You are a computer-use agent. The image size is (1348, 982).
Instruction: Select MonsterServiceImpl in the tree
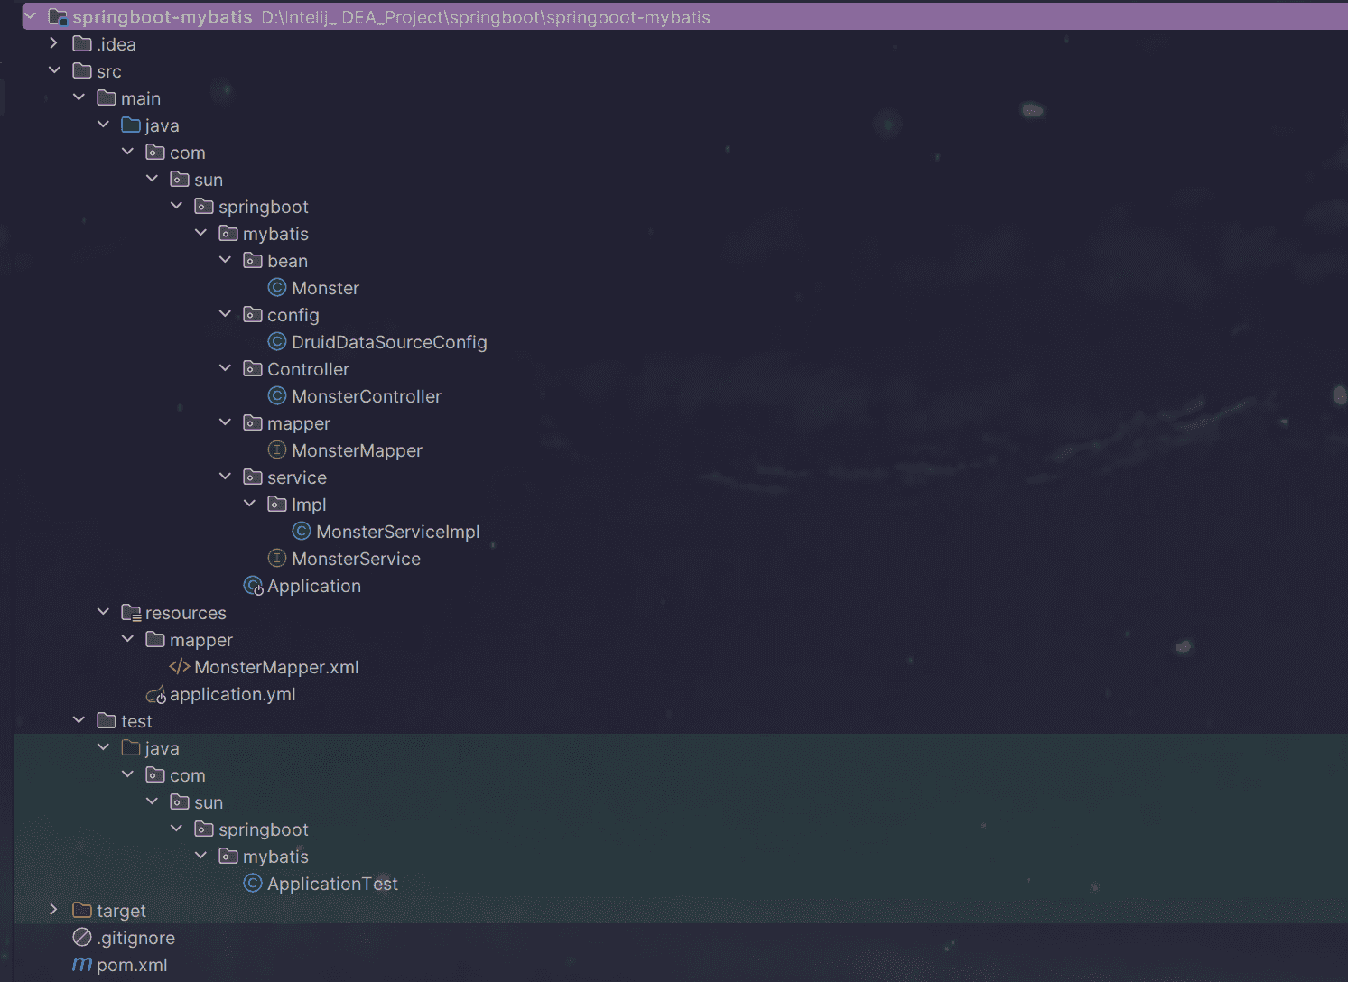[398, 532]
